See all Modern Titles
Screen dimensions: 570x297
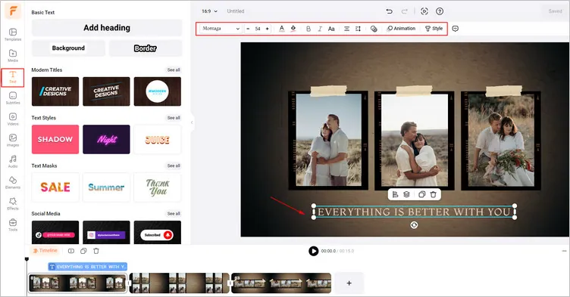174,70
